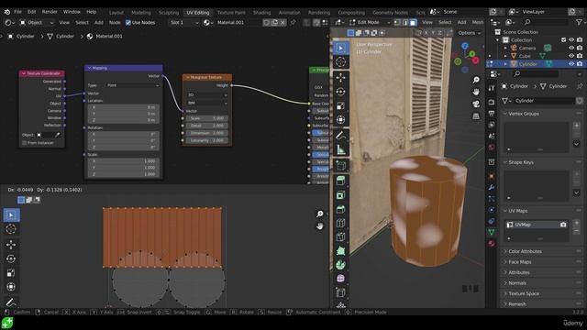Adjust Musgrave Scale 5.000 field

click(207, 118)
